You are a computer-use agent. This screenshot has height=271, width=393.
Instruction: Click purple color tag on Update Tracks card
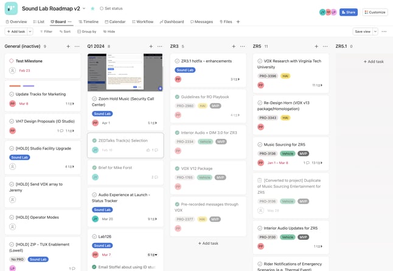[x=29, y=86]
